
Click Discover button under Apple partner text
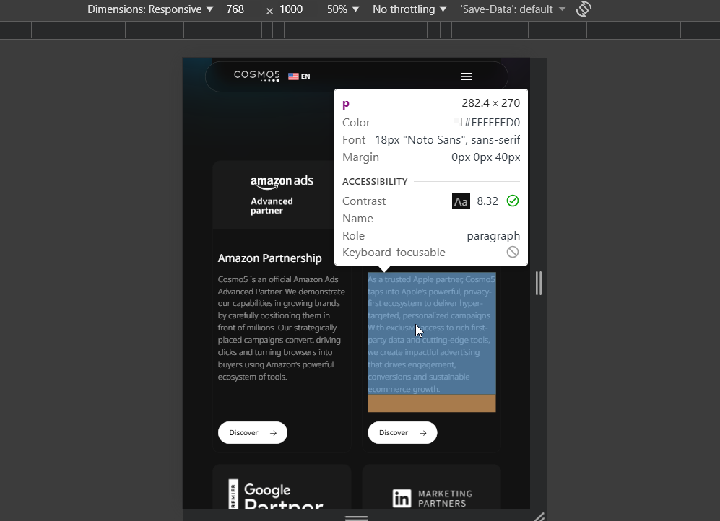[402, 432]
